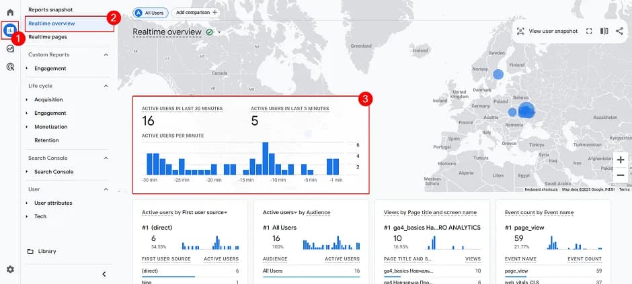The image size is (632, 284).
Task: Click the All Users segment chip
Action: (x=151, y=12)
